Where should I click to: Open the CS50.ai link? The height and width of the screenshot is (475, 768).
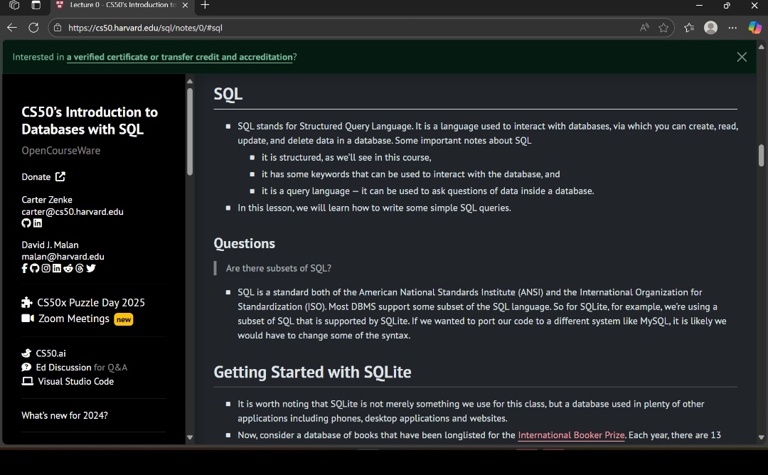coord(50,353)
